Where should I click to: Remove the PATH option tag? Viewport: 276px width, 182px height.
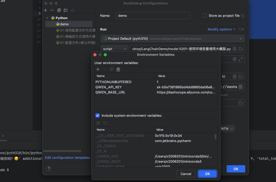tap(232, 129)
